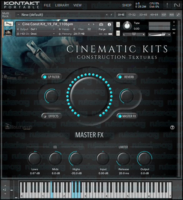
Task: Click the Limiter Release knob
Action: 123,158
